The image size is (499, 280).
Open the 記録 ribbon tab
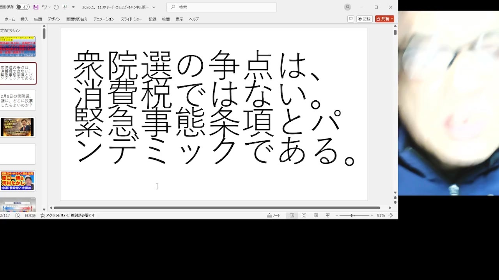pyautogui.click(x=152, y=19)
